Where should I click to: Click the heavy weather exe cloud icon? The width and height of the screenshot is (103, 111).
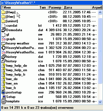coord(4,43)
